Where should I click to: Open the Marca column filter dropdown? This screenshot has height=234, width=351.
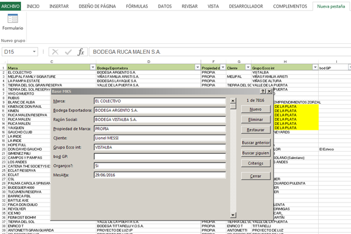[91, 68]
